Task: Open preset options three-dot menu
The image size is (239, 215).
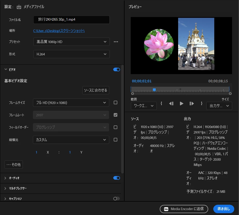Action: click(116, 42)
